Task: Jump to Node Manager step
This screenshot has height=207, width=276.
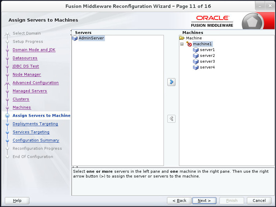Action: (27, 74)
